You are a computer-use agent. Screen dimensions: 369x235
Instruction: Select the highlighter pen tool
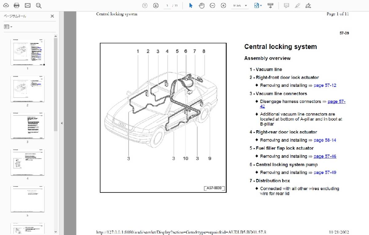[x=297, y=6]
